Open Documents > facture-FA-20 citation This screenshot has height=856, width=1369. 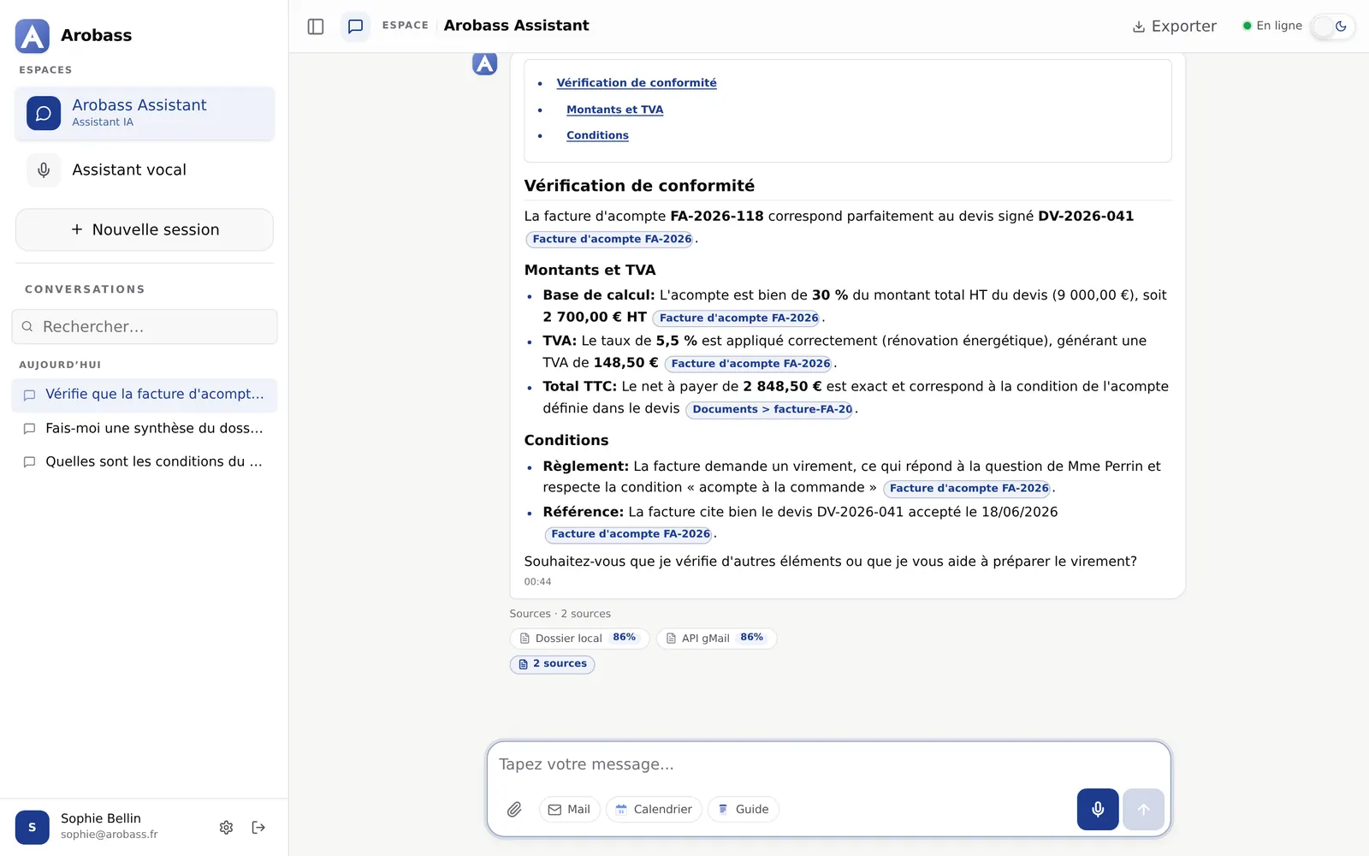[771, 409]
